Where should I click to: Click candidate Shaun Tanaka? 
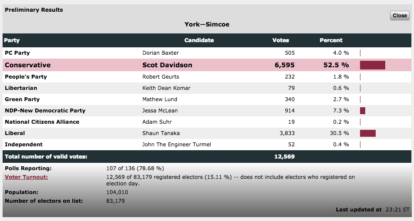[161, 133]
